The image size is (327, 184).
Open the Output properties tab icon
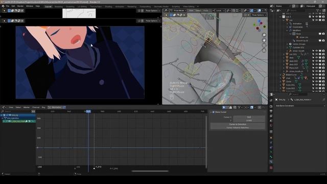(271, 111)
